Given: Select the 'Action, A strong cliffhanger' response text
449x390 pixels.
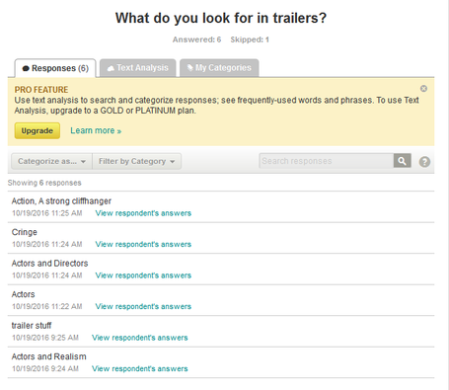Looking at the screenshot, I should click(x=61, y=201).
